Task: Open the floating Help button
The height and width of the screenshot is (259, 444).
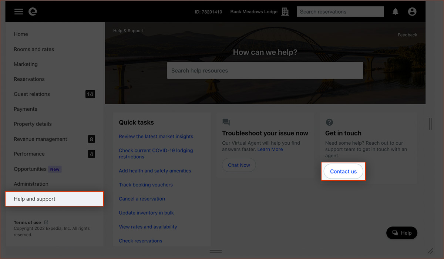Action: (x=402, y=233)
